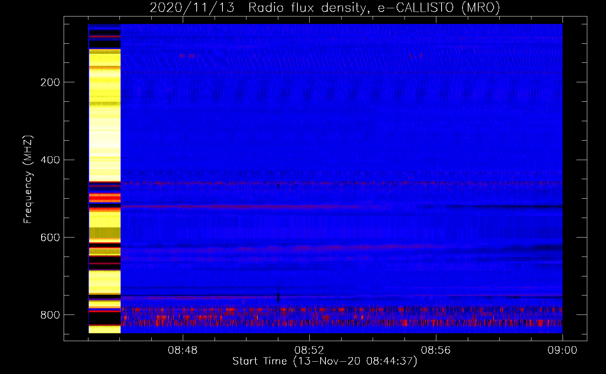Click the "Start Time (13-Nov-20 08:44:37)" axis label
Screen dimensions: 606x374
pyautogui.click(x=325, y=361)
